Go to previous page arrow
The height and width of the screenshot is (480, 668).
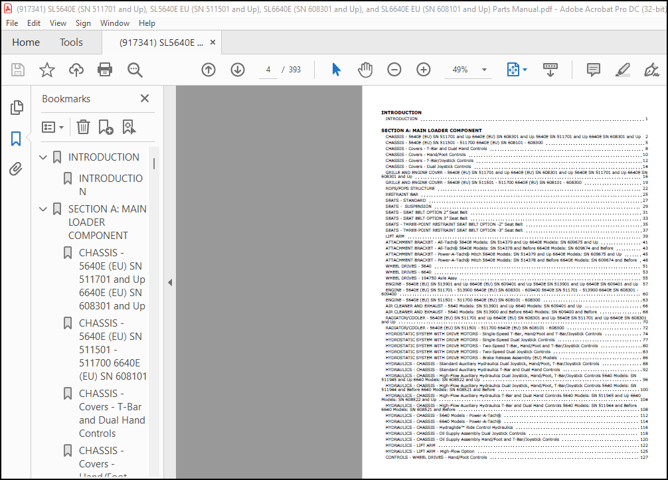(x=209, y=70)
